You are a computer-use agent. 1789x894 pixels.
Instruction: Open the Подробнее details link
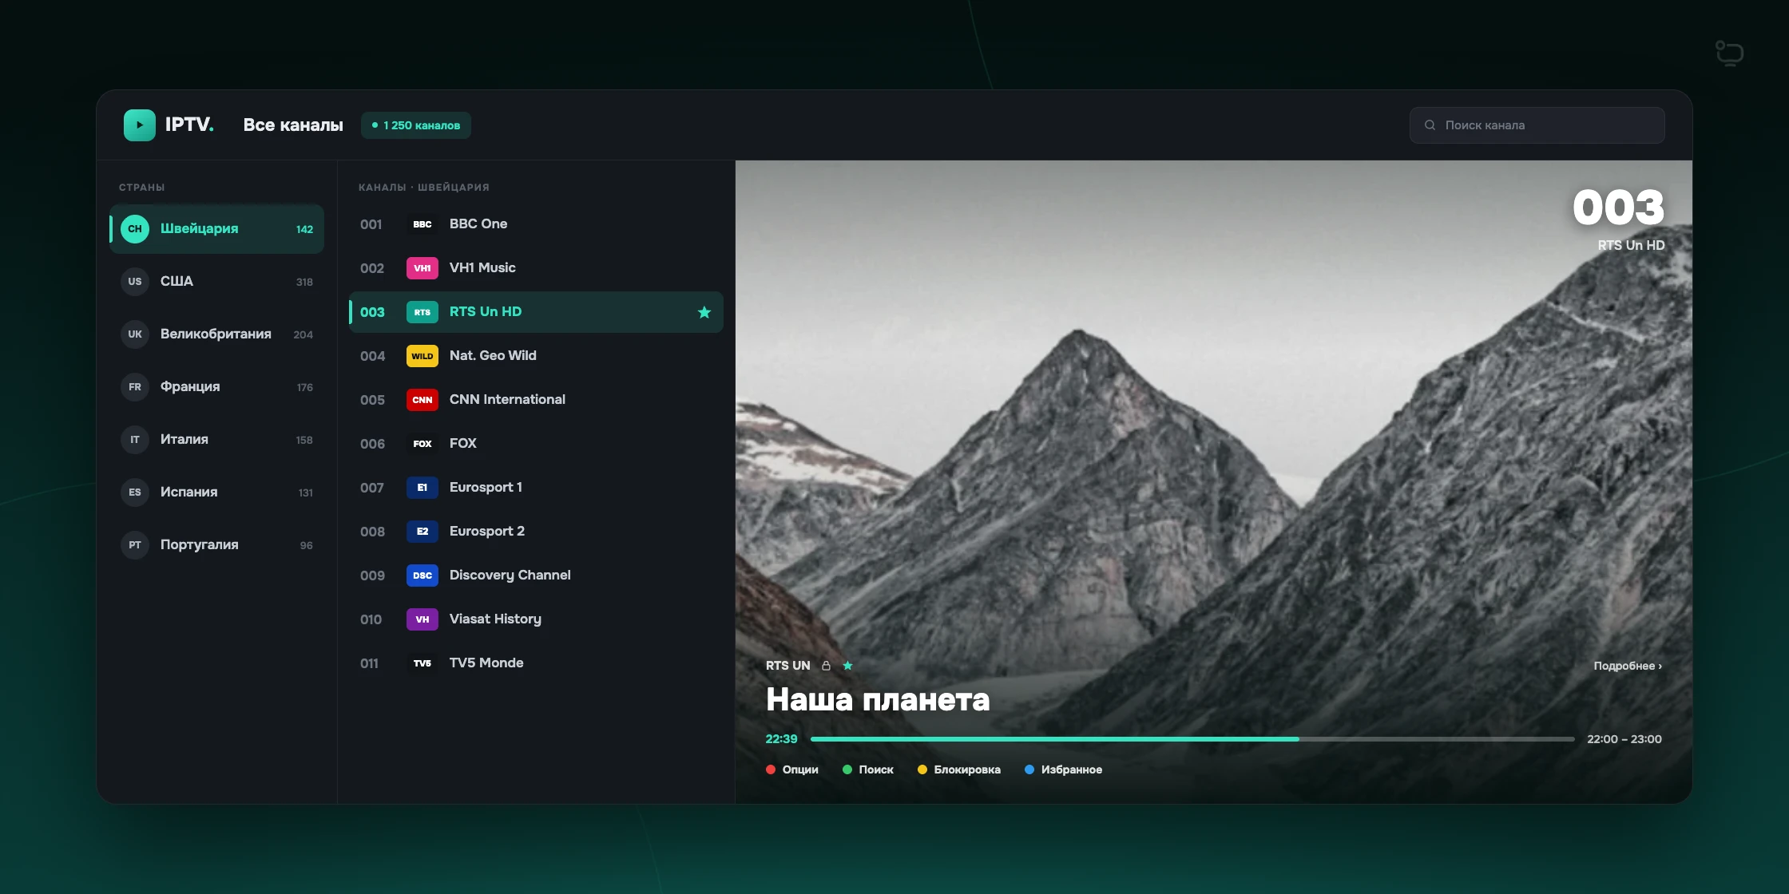tap(1628, 666)
